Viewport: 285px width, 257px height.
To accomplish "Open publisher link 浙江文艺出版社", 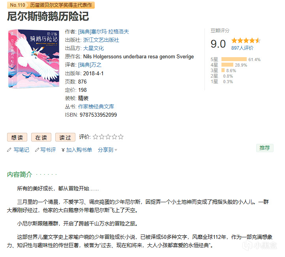I will coord(101,40).
